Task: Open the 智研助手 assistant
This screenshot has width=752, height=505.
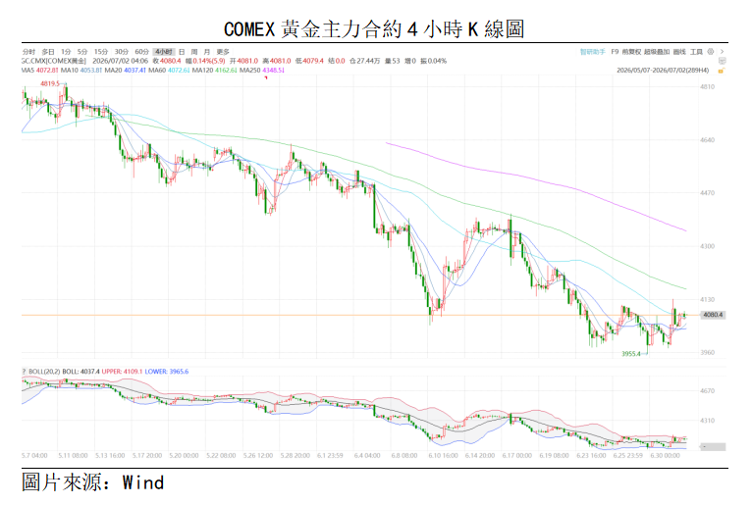Action: 592,51
